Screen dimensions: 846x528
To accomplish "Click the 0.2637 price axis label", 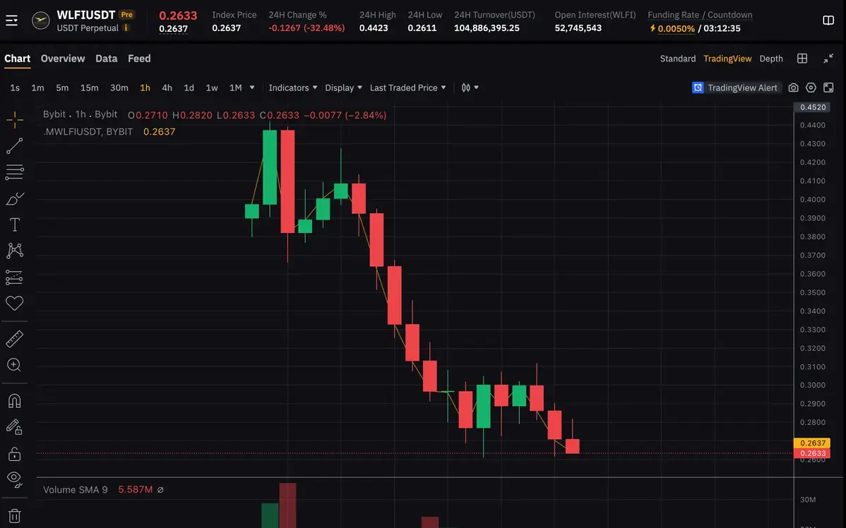I will tap(813, 443).
